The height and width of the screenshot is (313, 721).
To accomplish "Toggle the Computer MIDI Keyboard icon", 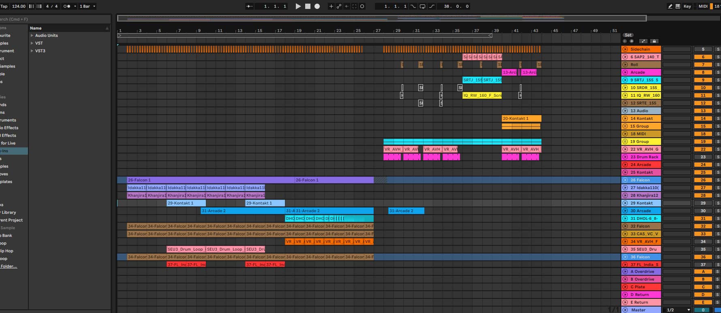I will (x=678, y=6).
